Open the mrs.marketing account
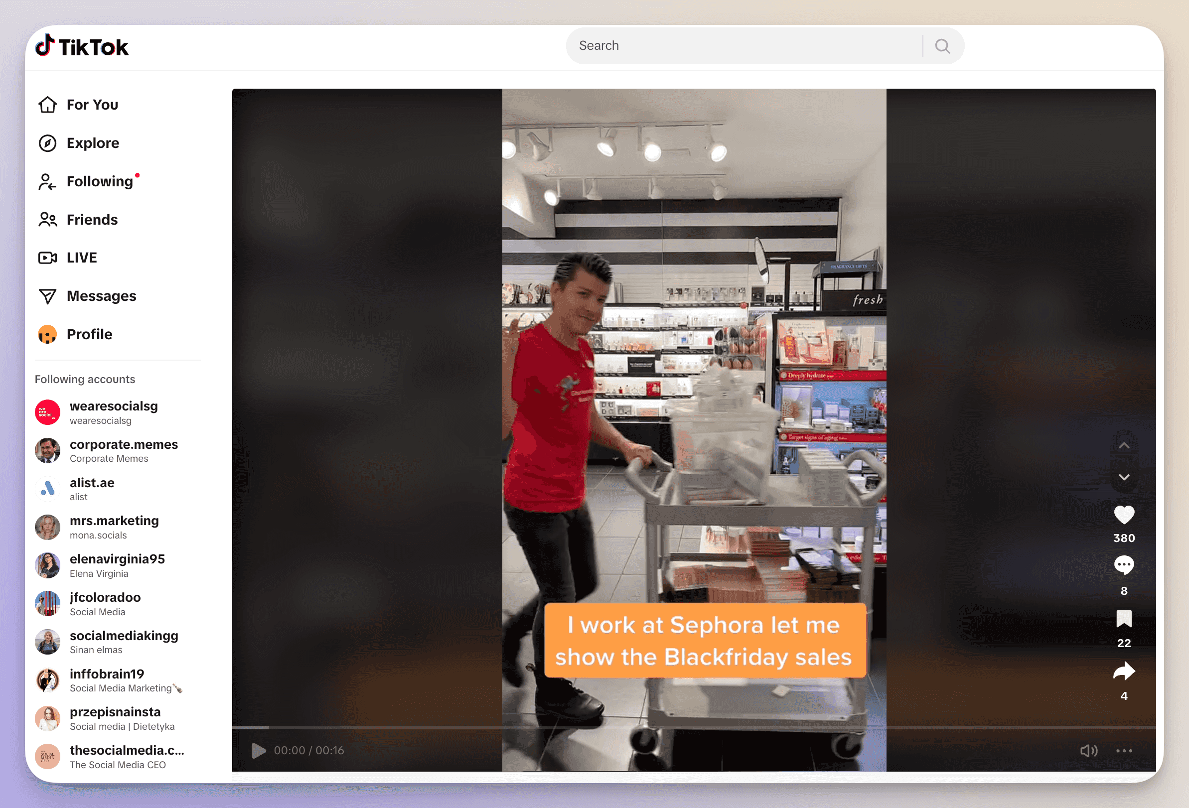Image resolution: width=1189 pixels, height=808 pixels. [x=97, y=527]
